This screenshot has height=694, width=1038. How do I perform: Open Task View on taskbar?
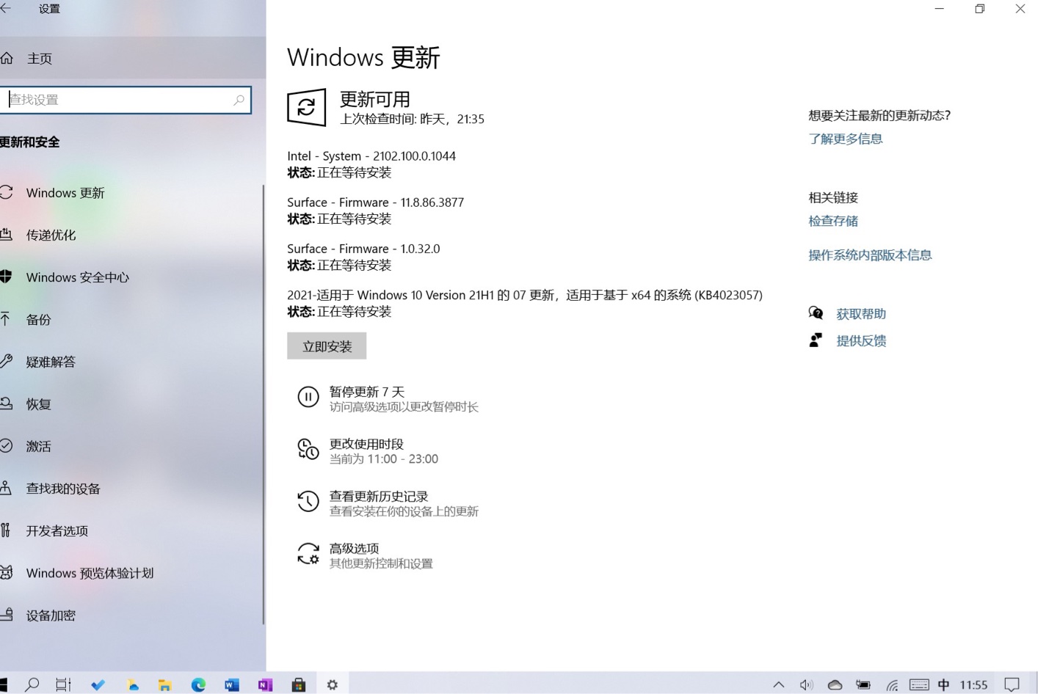click(x=63, y=684)
